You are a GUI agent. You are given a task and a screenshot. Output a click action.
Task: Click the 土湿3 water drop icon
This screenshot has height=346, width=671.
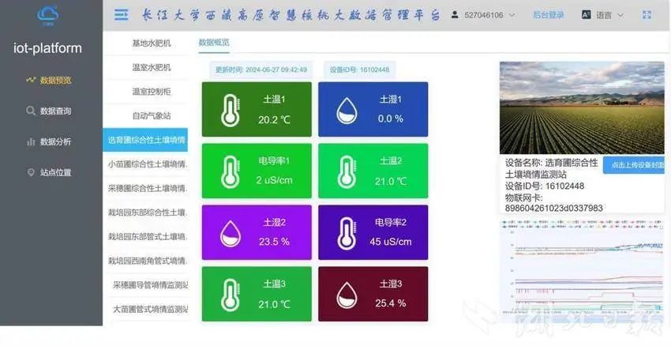[346, 294]
